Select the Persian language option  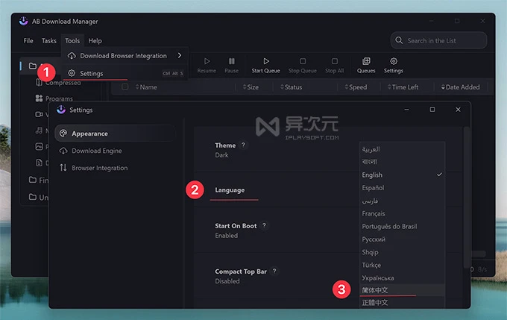click(402, 201)
